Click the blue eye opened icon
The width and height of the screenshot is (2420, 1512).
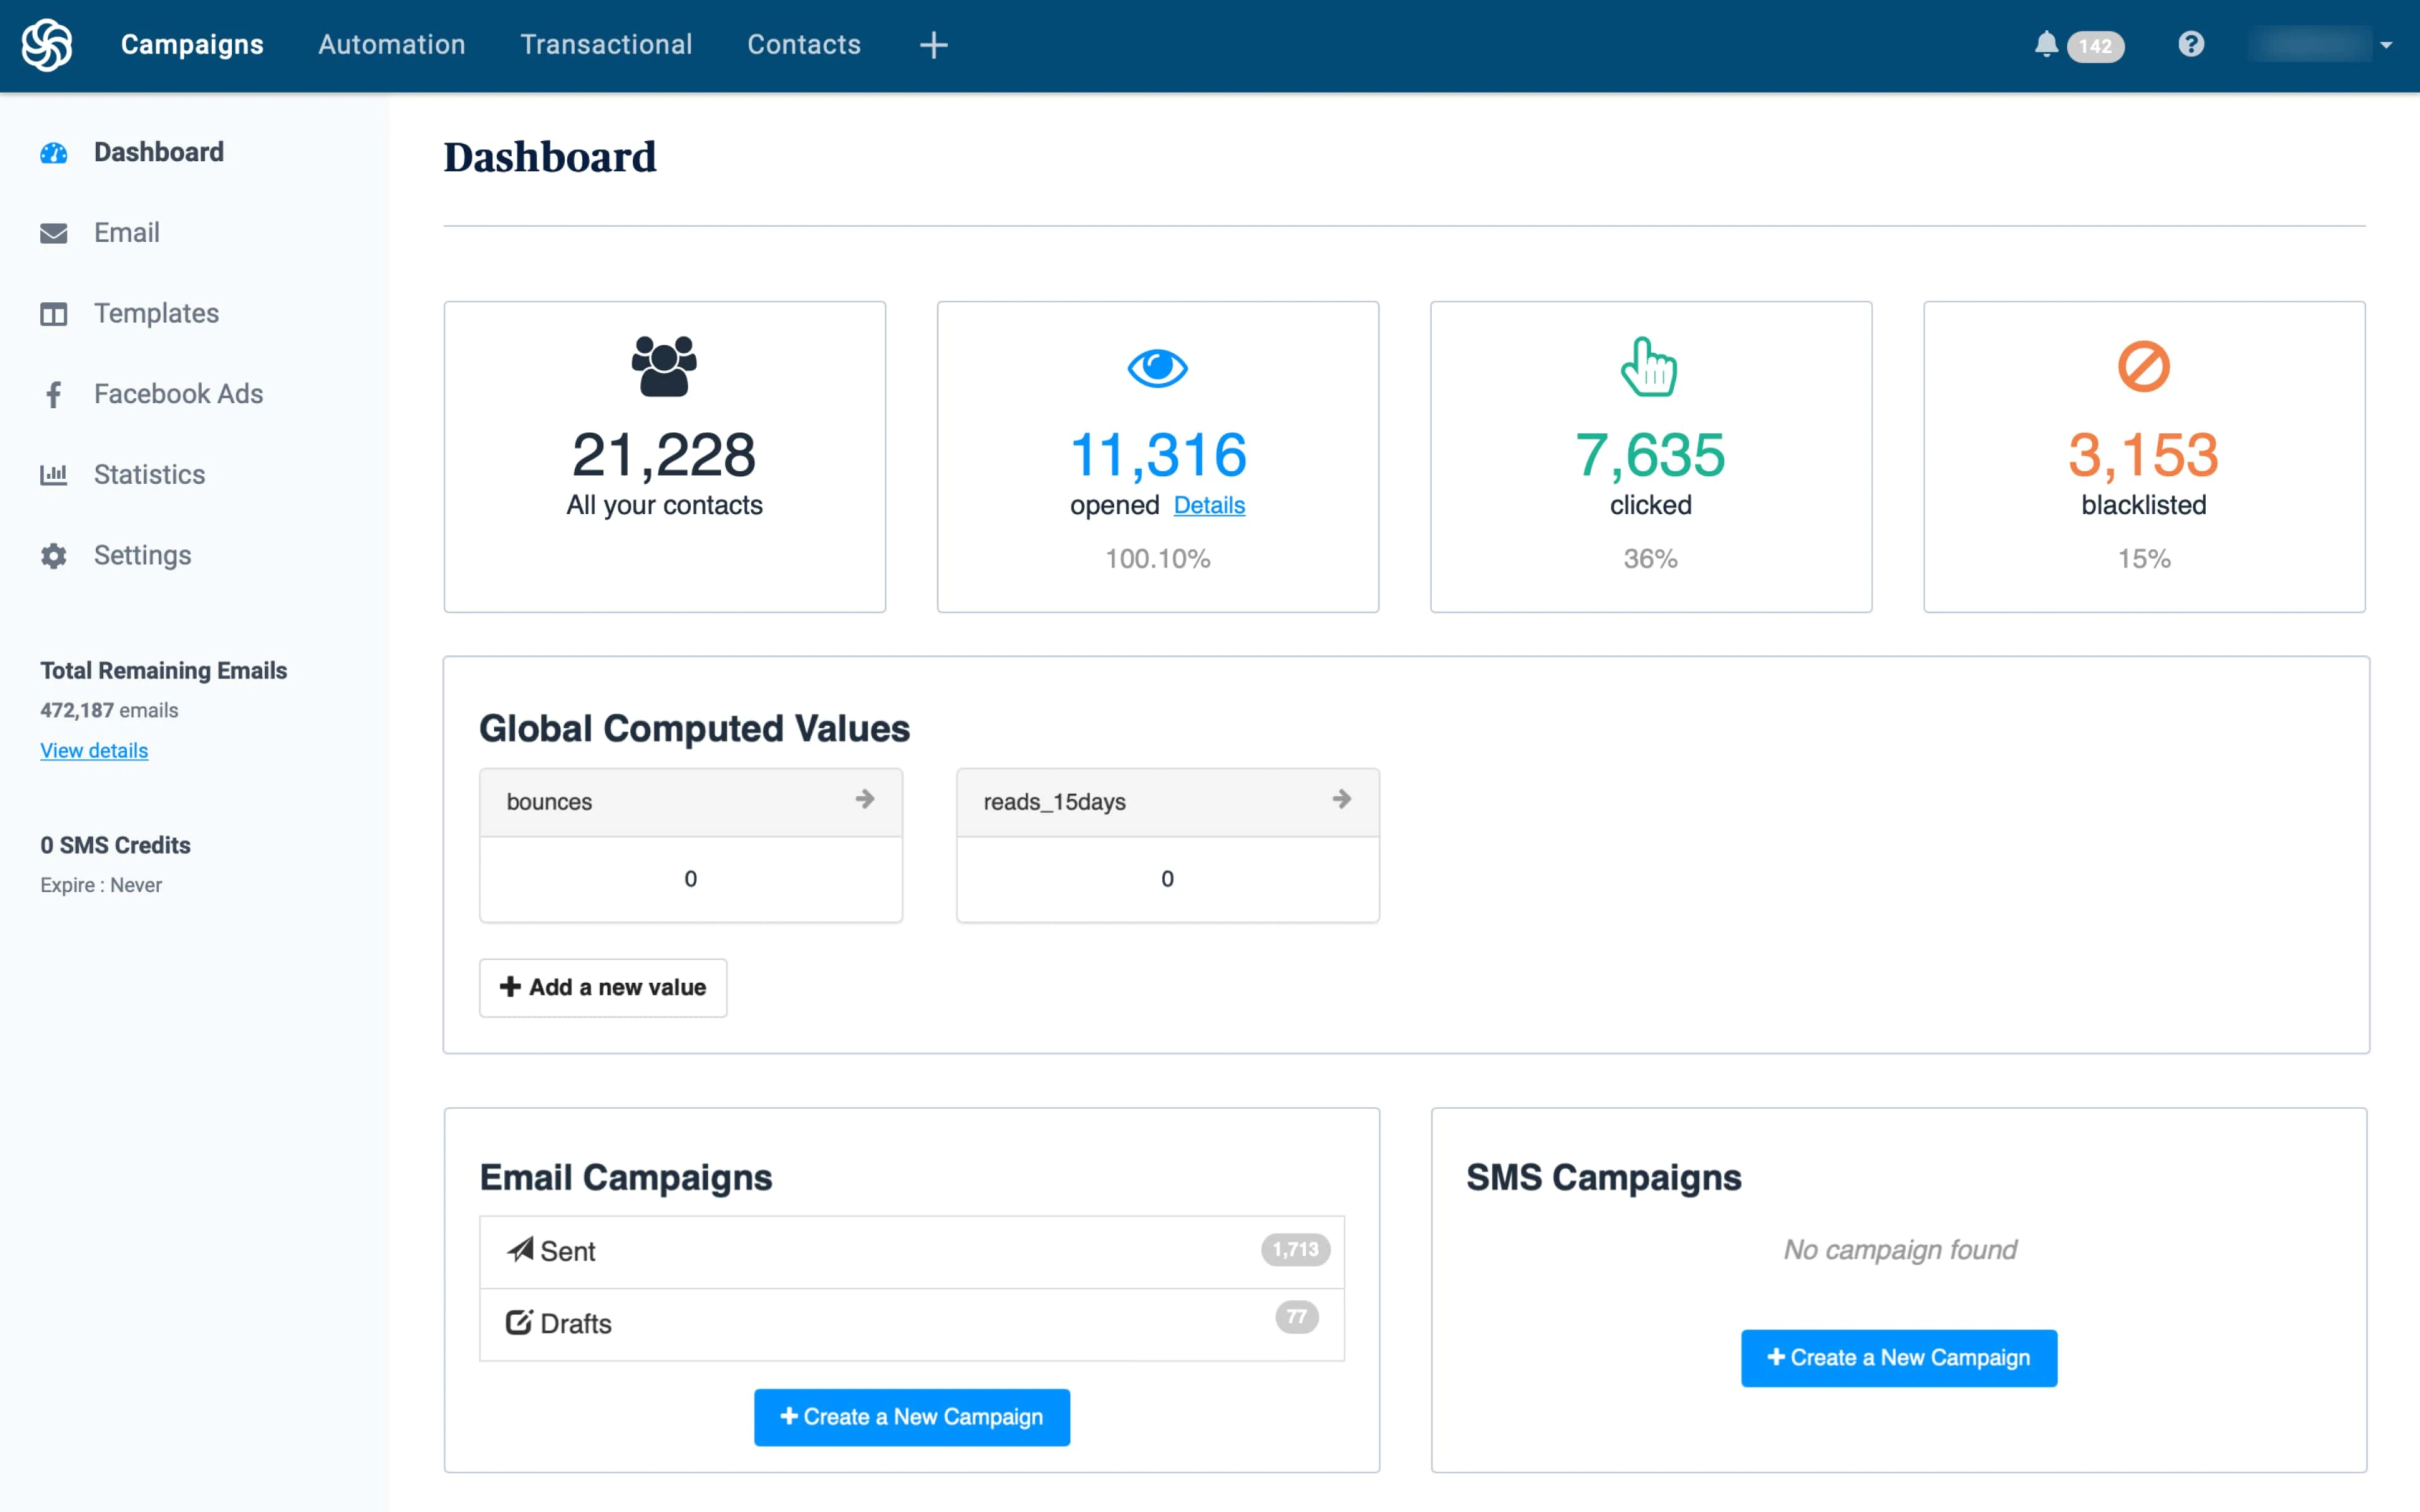(x=1157, y=368)
